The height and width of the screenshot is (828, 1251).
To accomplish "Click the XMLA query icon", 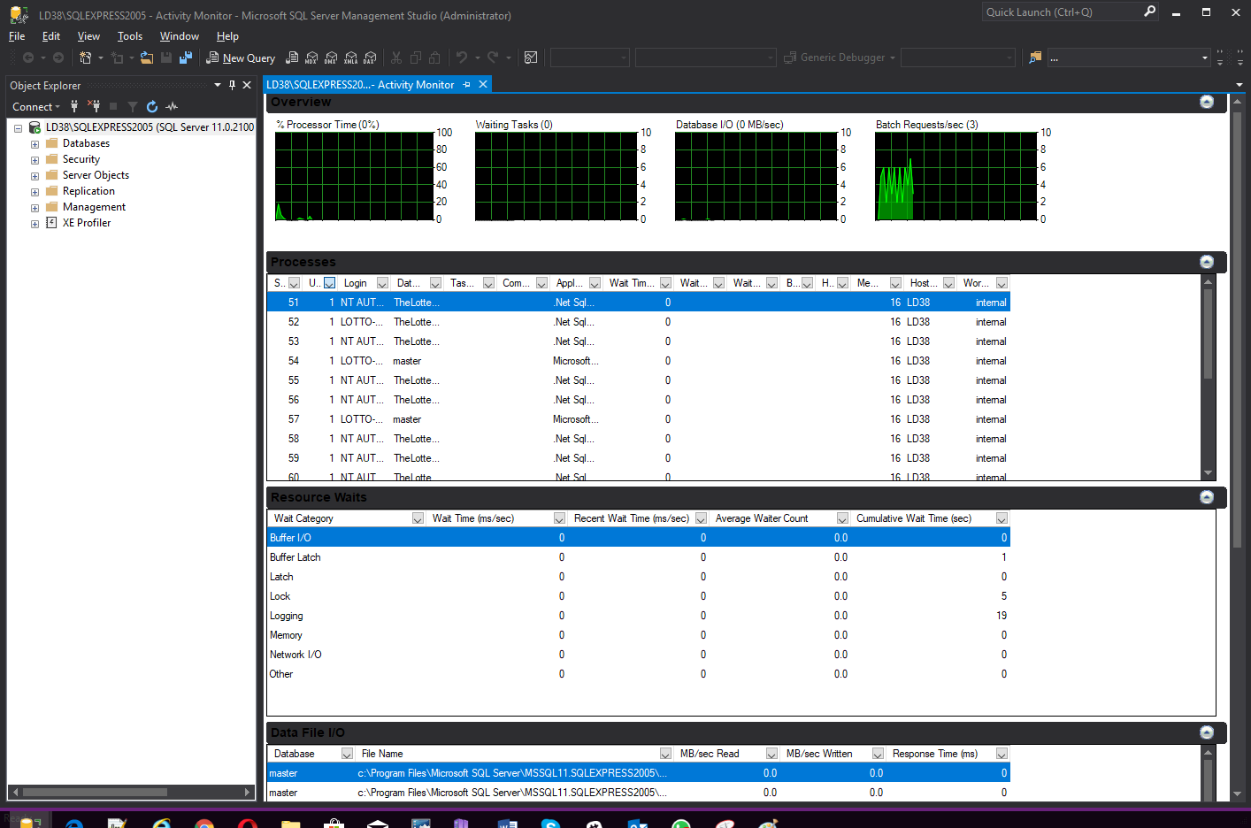I will [350, 57].
